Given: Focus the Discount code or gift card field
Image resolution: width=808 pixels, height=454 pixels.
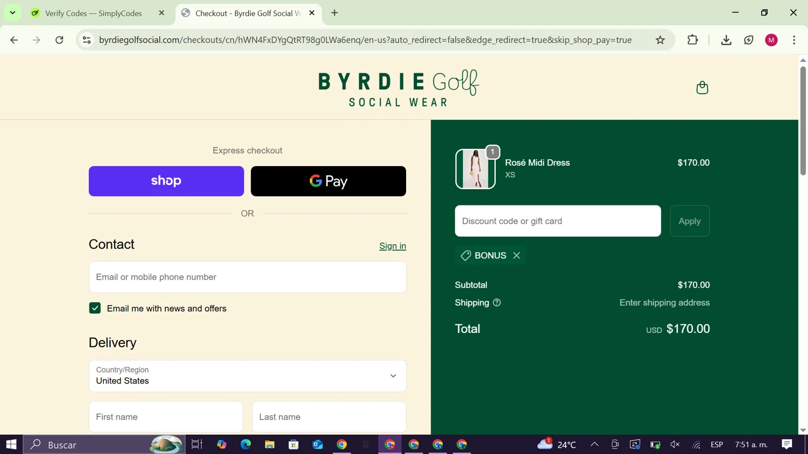Looking at the screenshot, I should [x=558, y=221].
